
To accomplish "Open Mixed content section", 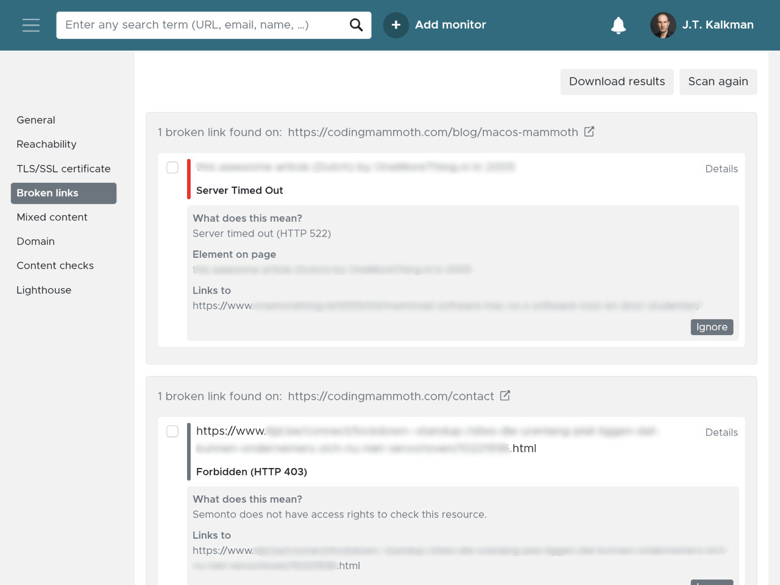I will pyautogui.click(x=52, y=217).
